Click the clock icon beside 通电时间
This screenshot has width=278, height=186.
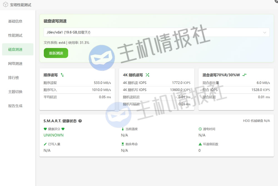point(200,129)
